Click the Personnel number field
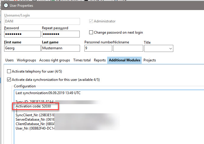This screenshot has width=204, height=144. 98,48
